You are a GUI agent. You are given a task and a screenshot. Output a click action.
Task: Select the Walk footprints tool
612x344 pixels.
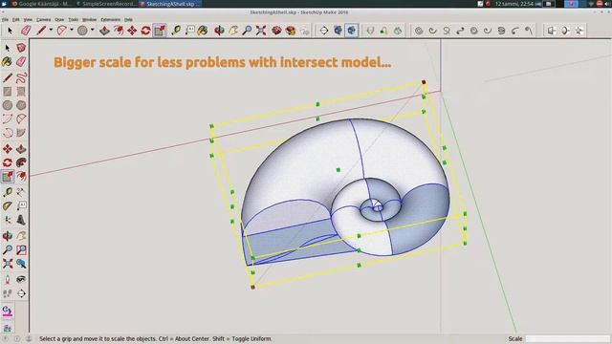pos(8,293)
